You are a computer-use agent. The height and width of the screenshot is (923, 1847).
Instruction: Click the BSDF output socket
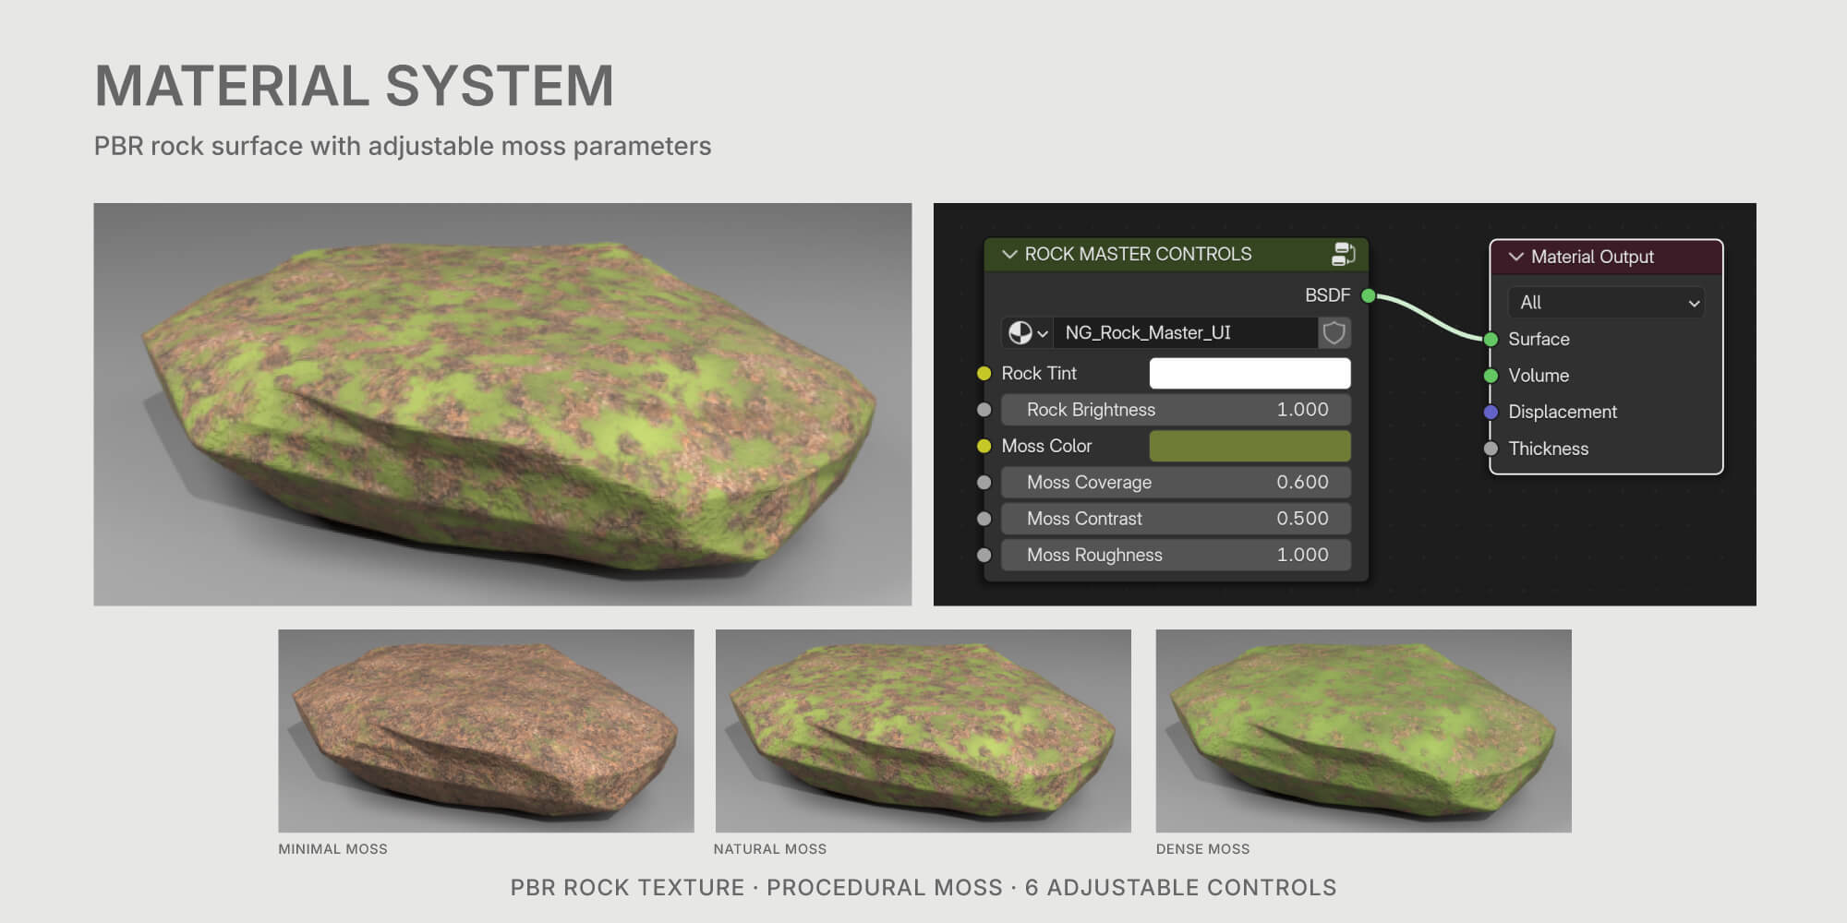pos(1369,295)
